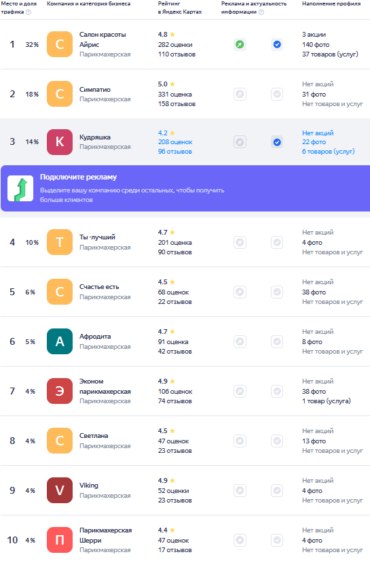Screen dimensions: 370x561
Task: Click the green advertising icon for Айрис
Action: click(x=240, y=45)
